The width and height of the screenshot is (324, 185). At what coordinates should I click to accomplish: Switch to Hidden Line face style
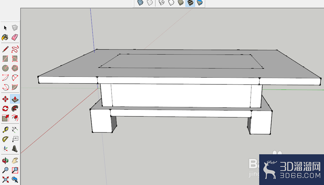171,3
